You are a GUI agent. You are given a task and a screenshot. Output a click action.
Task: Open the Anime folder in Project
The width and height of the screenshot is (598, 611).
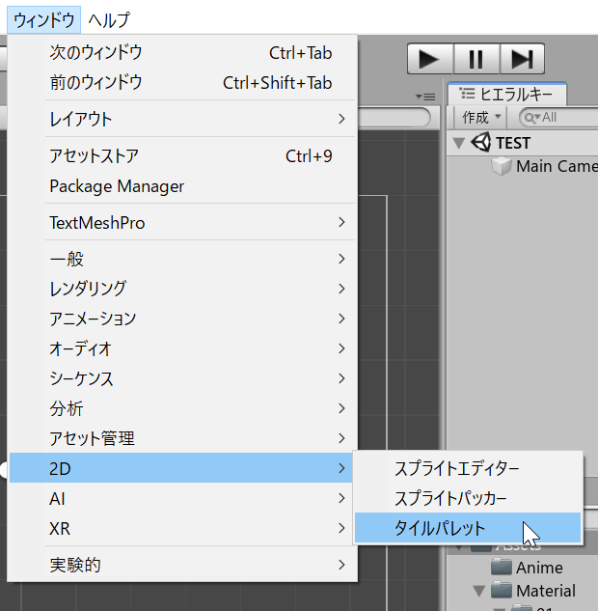[x=539, y=568]
